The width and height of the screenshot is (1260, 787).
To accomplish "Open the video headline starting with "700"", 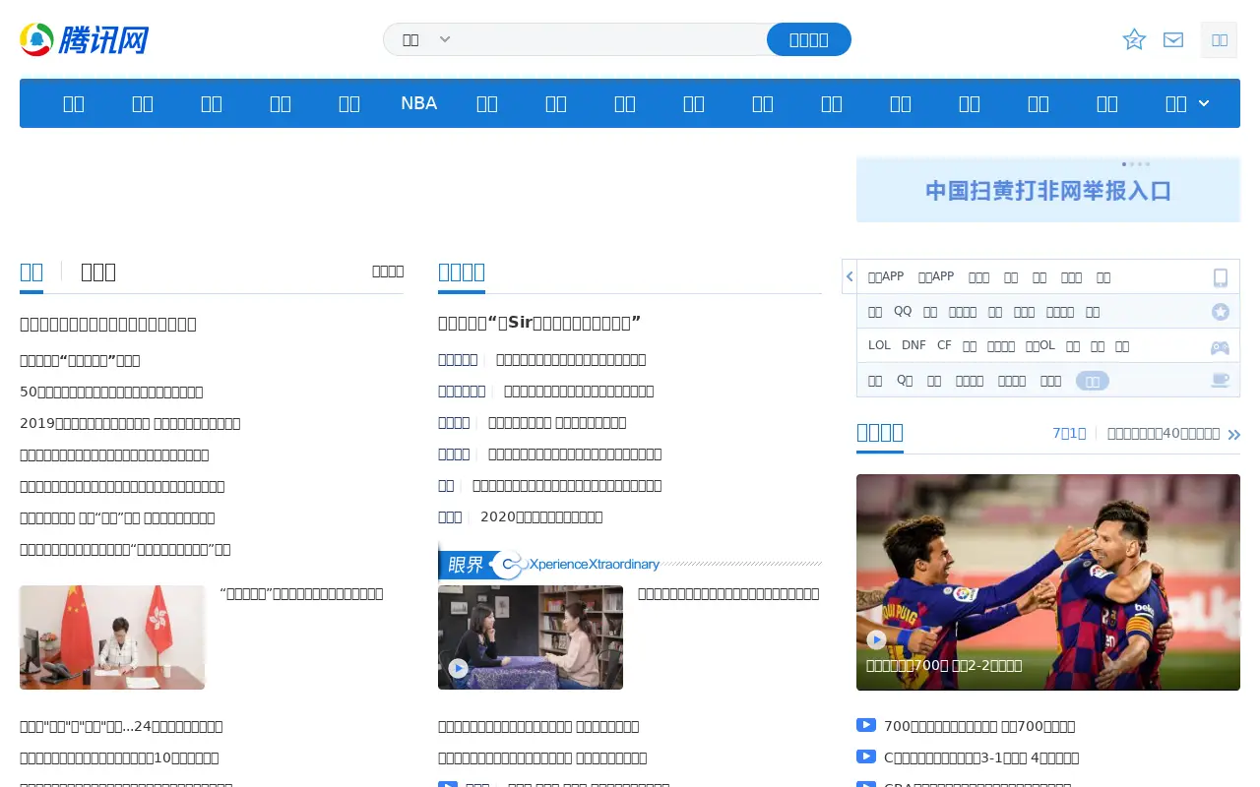I will (x=979, y=726).
